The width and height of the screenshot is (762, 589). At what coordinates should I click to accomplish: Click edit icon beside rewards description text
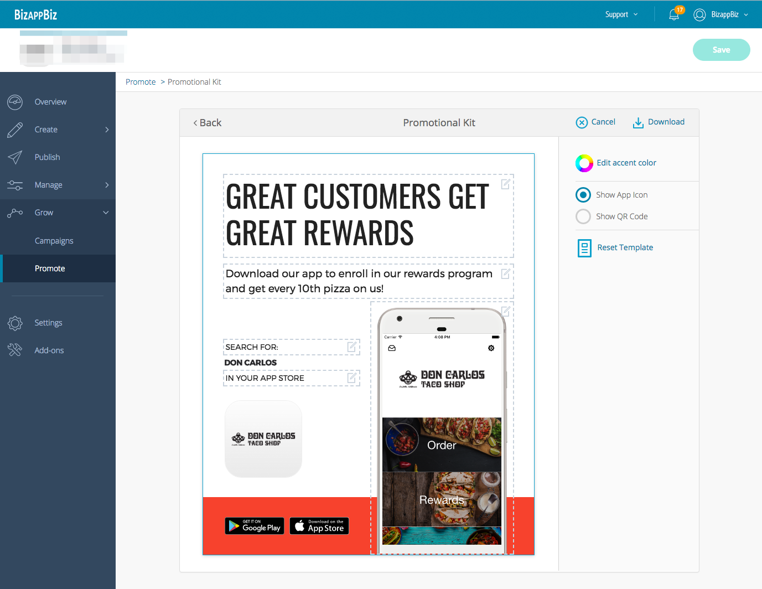[505, 274]
